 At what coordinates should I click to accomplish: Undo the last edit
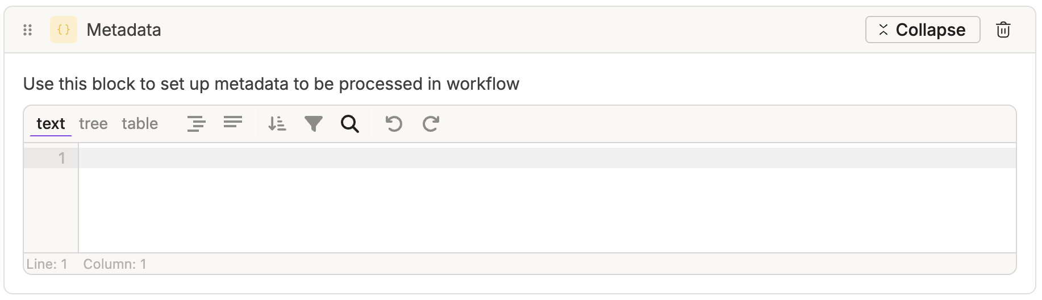tap(394, 123)
